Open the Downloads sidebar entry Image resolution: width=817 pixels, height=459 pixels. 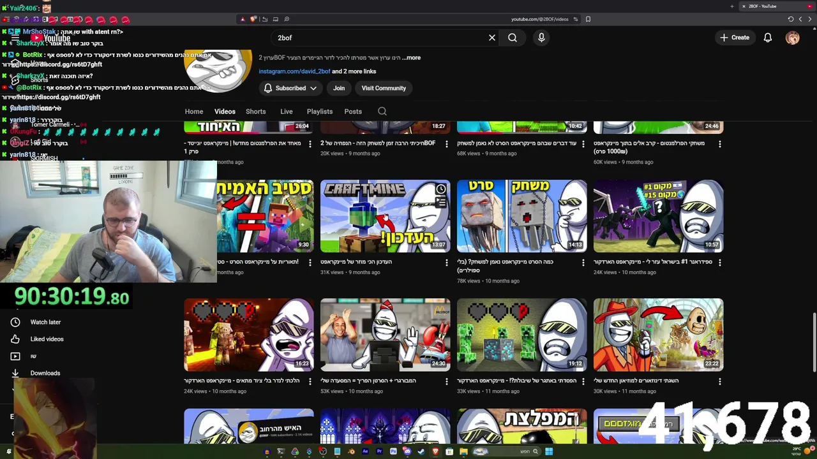[x=45, y=374]
